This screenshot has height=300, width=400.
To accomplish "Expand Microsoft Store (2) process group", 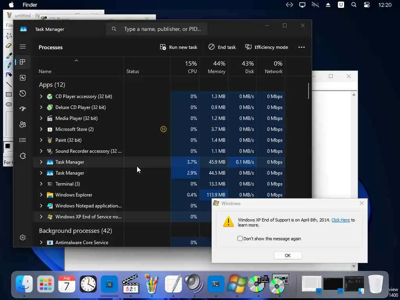I will [41, 129].
